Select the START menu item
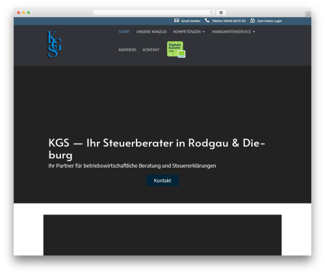 click(x=124, y=32)
